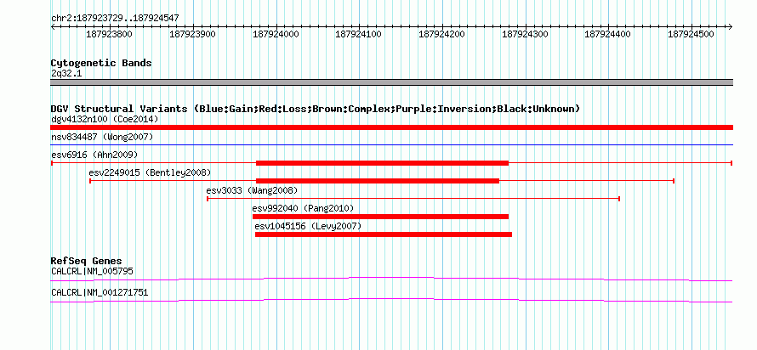Click the dgv4132n100 (Coe2014) variant label

[x=105, y=119]
